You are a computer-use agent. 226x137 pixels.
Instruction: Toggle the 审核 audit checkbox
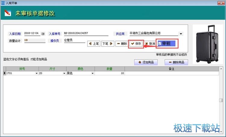pyautogui.click(x=160, y=44)
